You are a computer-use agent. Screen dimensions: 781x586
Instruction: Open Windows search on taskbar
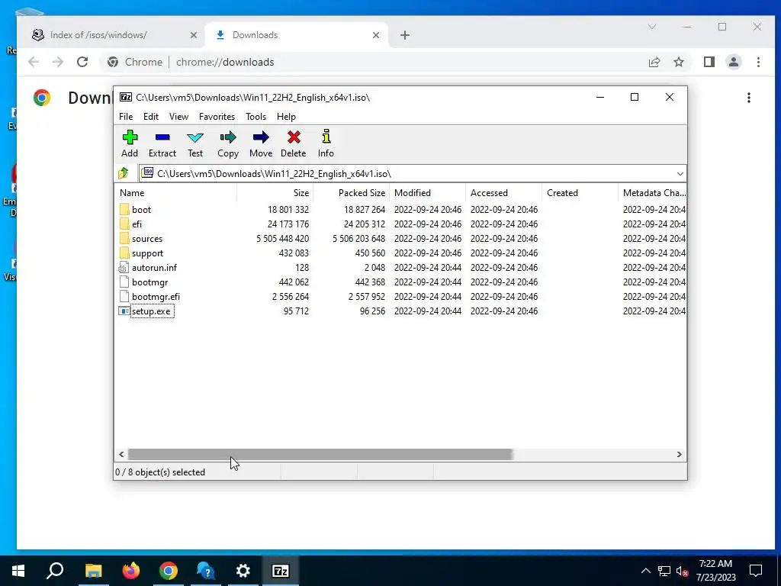coord(55,571)
